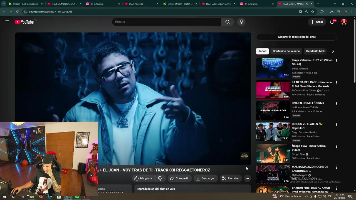Click the video player area
This screenshot has width=356, height=200.
[x=133, y=99]
